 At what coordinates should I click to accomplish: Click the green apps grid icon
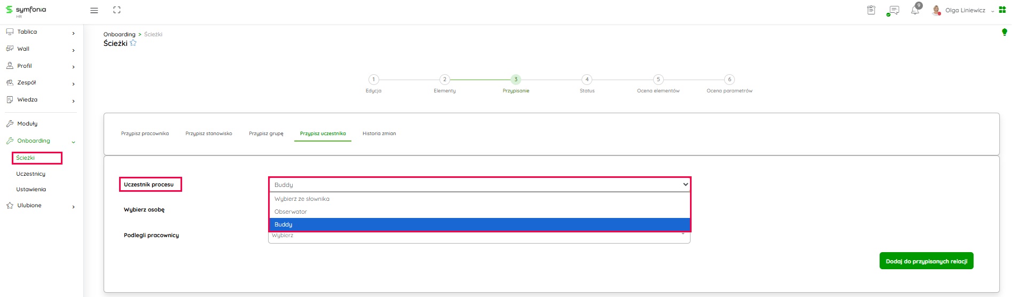(1002, 10)
